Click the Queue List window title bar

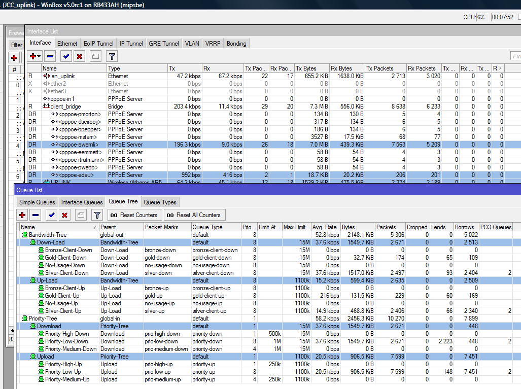(268, 190)
